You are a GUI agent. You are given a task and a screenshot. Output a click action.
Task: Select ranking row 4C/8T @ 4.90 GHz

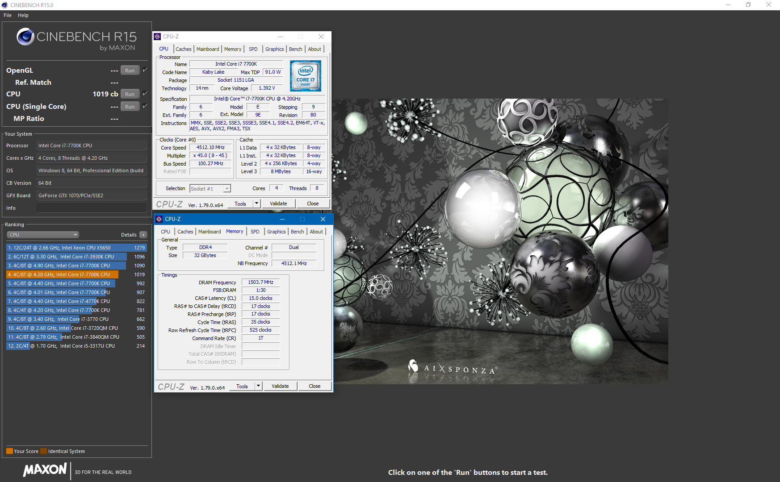coord(76,266)
